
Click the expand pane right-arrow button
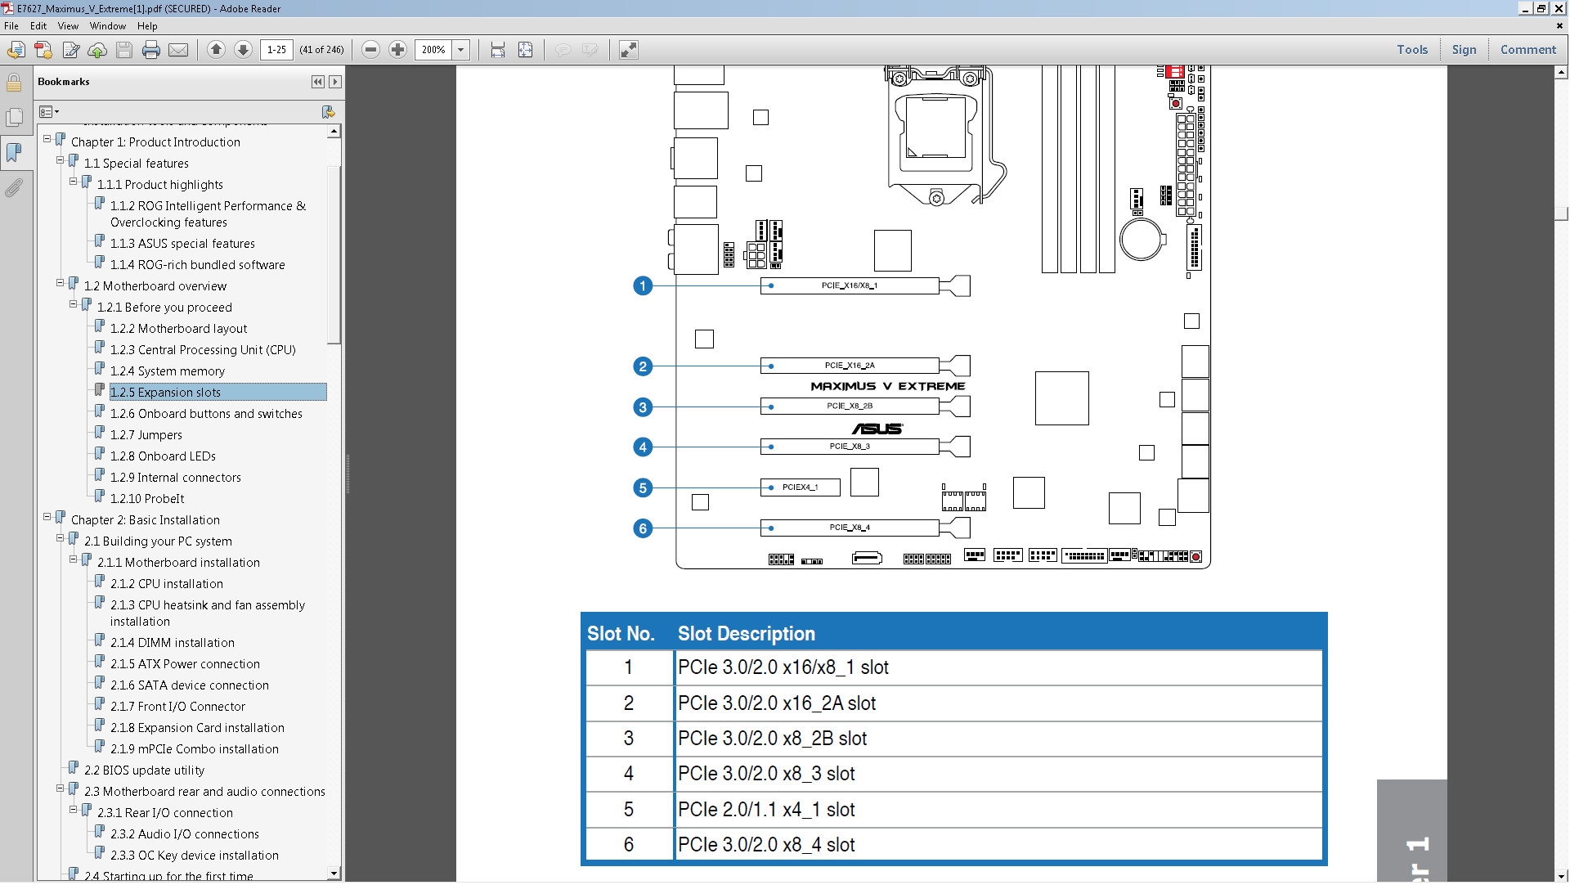point(335,82)
